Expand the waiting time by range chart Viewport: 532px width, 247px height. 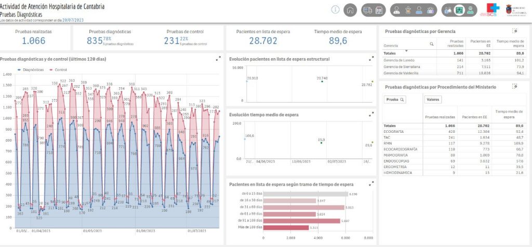click(x=371, y=183)
